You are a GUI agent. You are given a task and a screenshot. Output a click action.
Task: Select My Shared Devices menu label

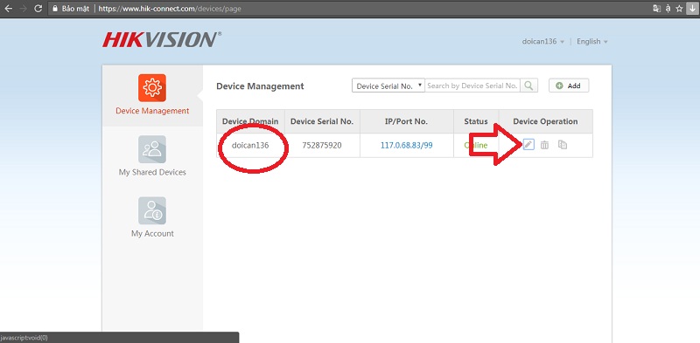(152, 173)
